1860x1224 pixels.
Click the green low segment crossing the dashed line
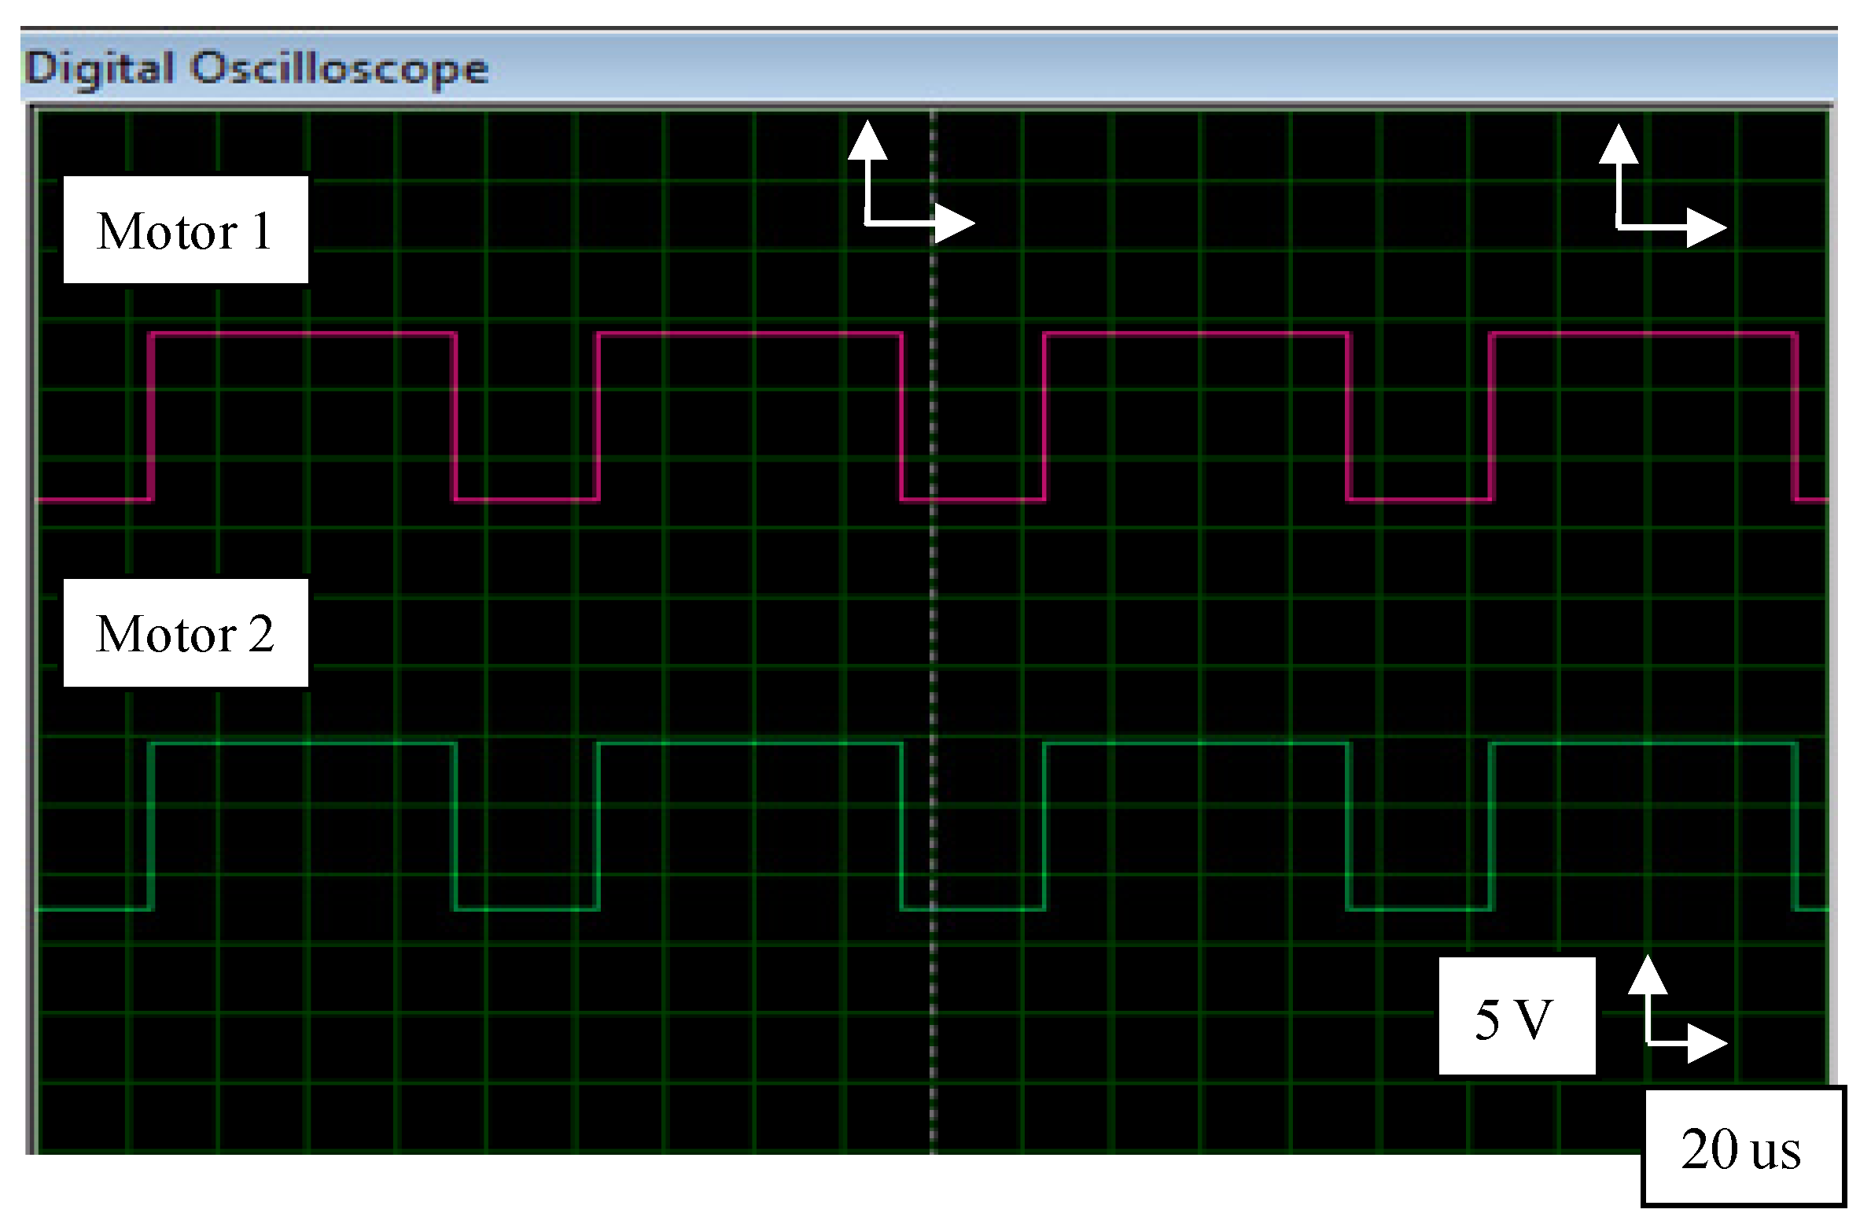pyautogui.click(x=972, y=909)
